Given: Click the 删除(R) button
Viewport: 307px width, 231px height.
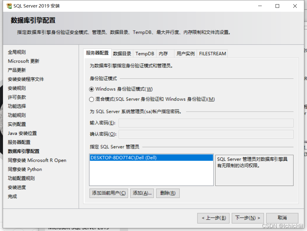Looking at the screenshot, I should [x=168, y=193].
